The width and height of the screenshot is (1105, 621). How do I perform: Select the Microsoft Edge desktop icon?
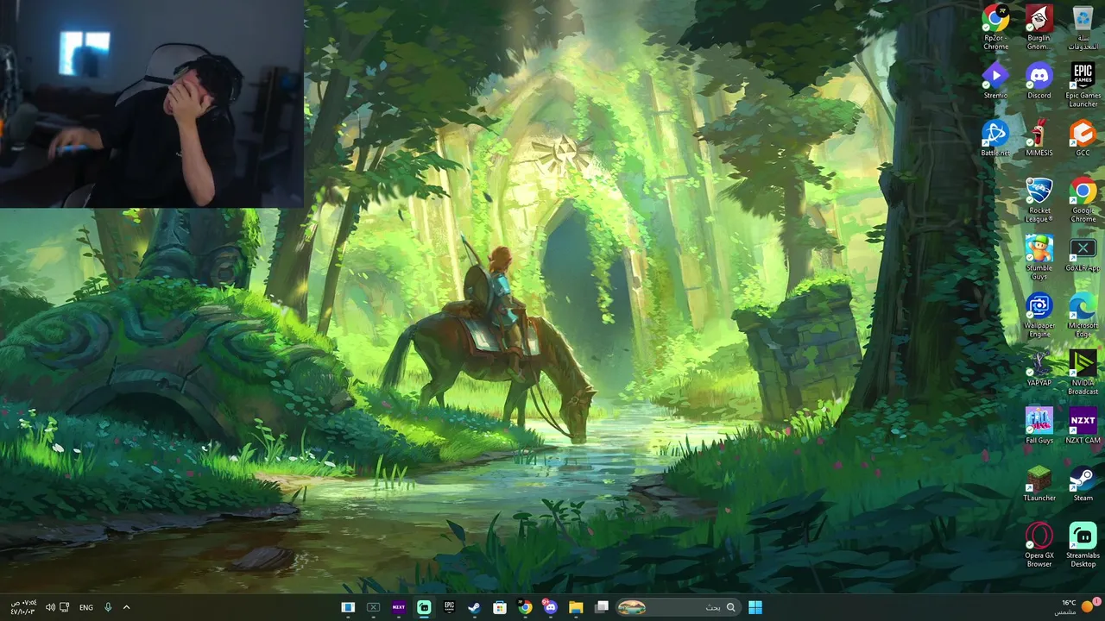coord(1083,315)
